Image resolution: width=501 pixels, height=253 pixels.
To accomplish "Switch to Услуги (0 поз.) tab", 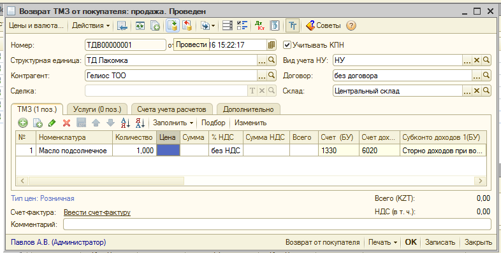I will [x=97, y=109].
